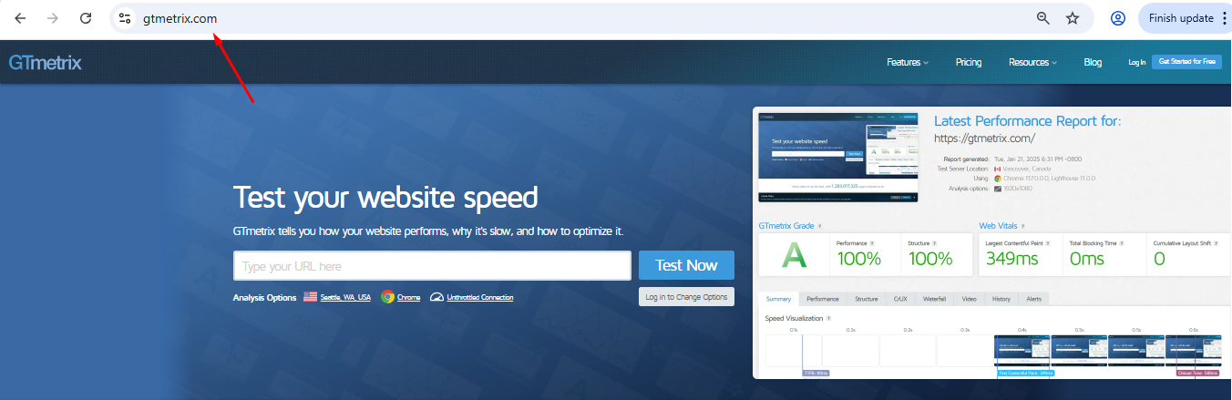Click the Canada flag icon by Vancouver
1232x400 pixels.
[998, 169]
